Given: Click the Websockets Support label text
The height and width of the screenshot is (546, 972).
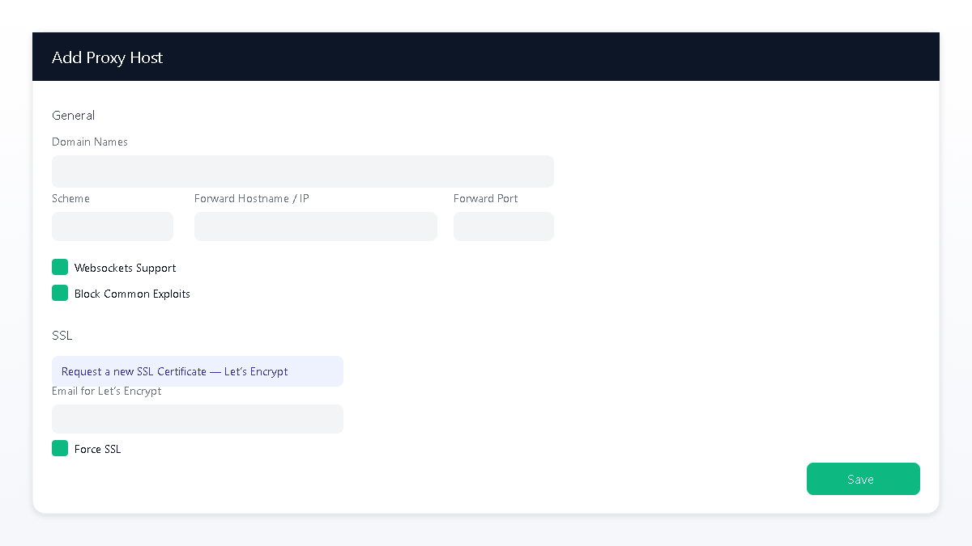Looking at the screenshot, I should point(125,267).
